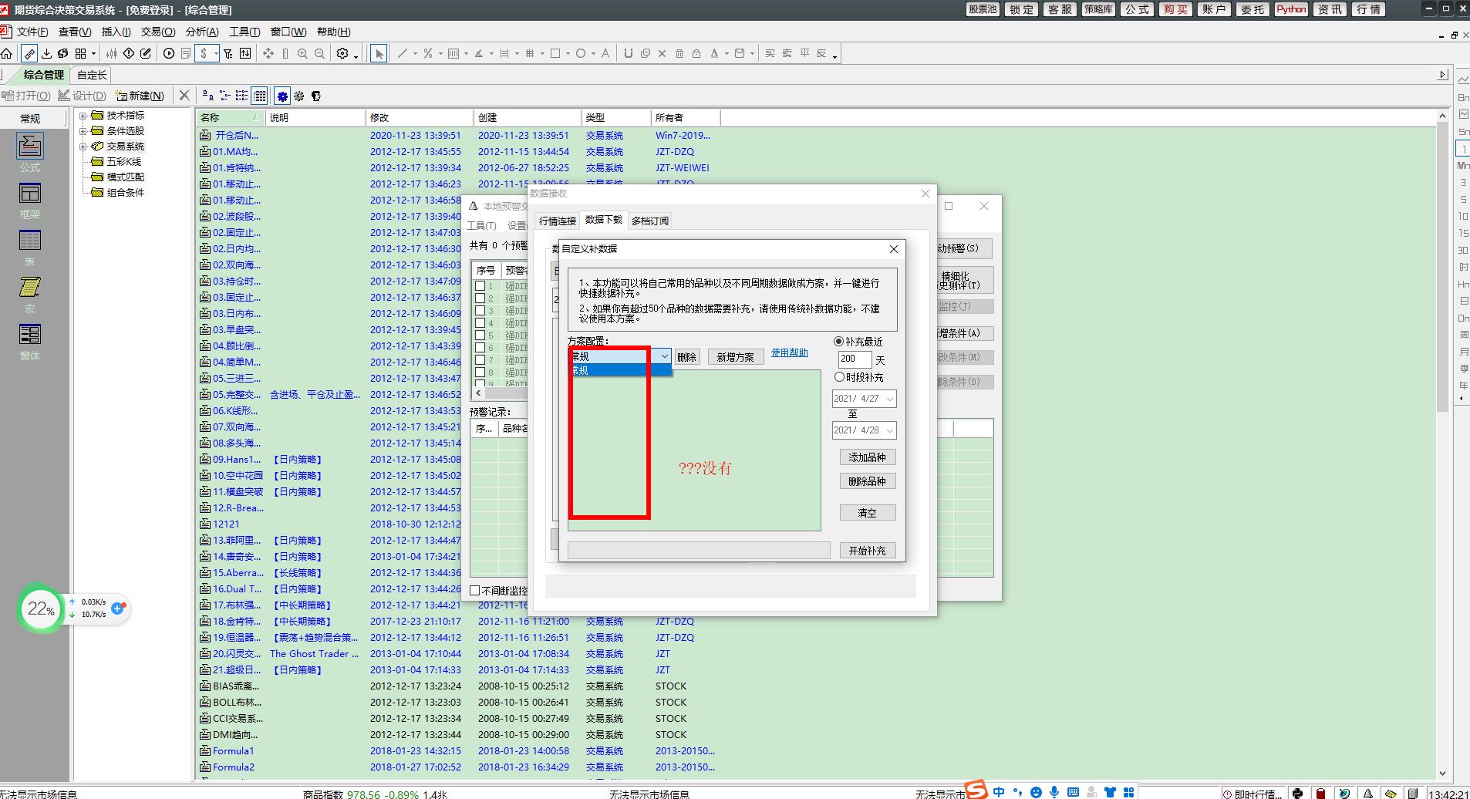This screenshot has width=1470, height=799.
Task: Check alert row 1 checkbox
Action: point(480,286)
